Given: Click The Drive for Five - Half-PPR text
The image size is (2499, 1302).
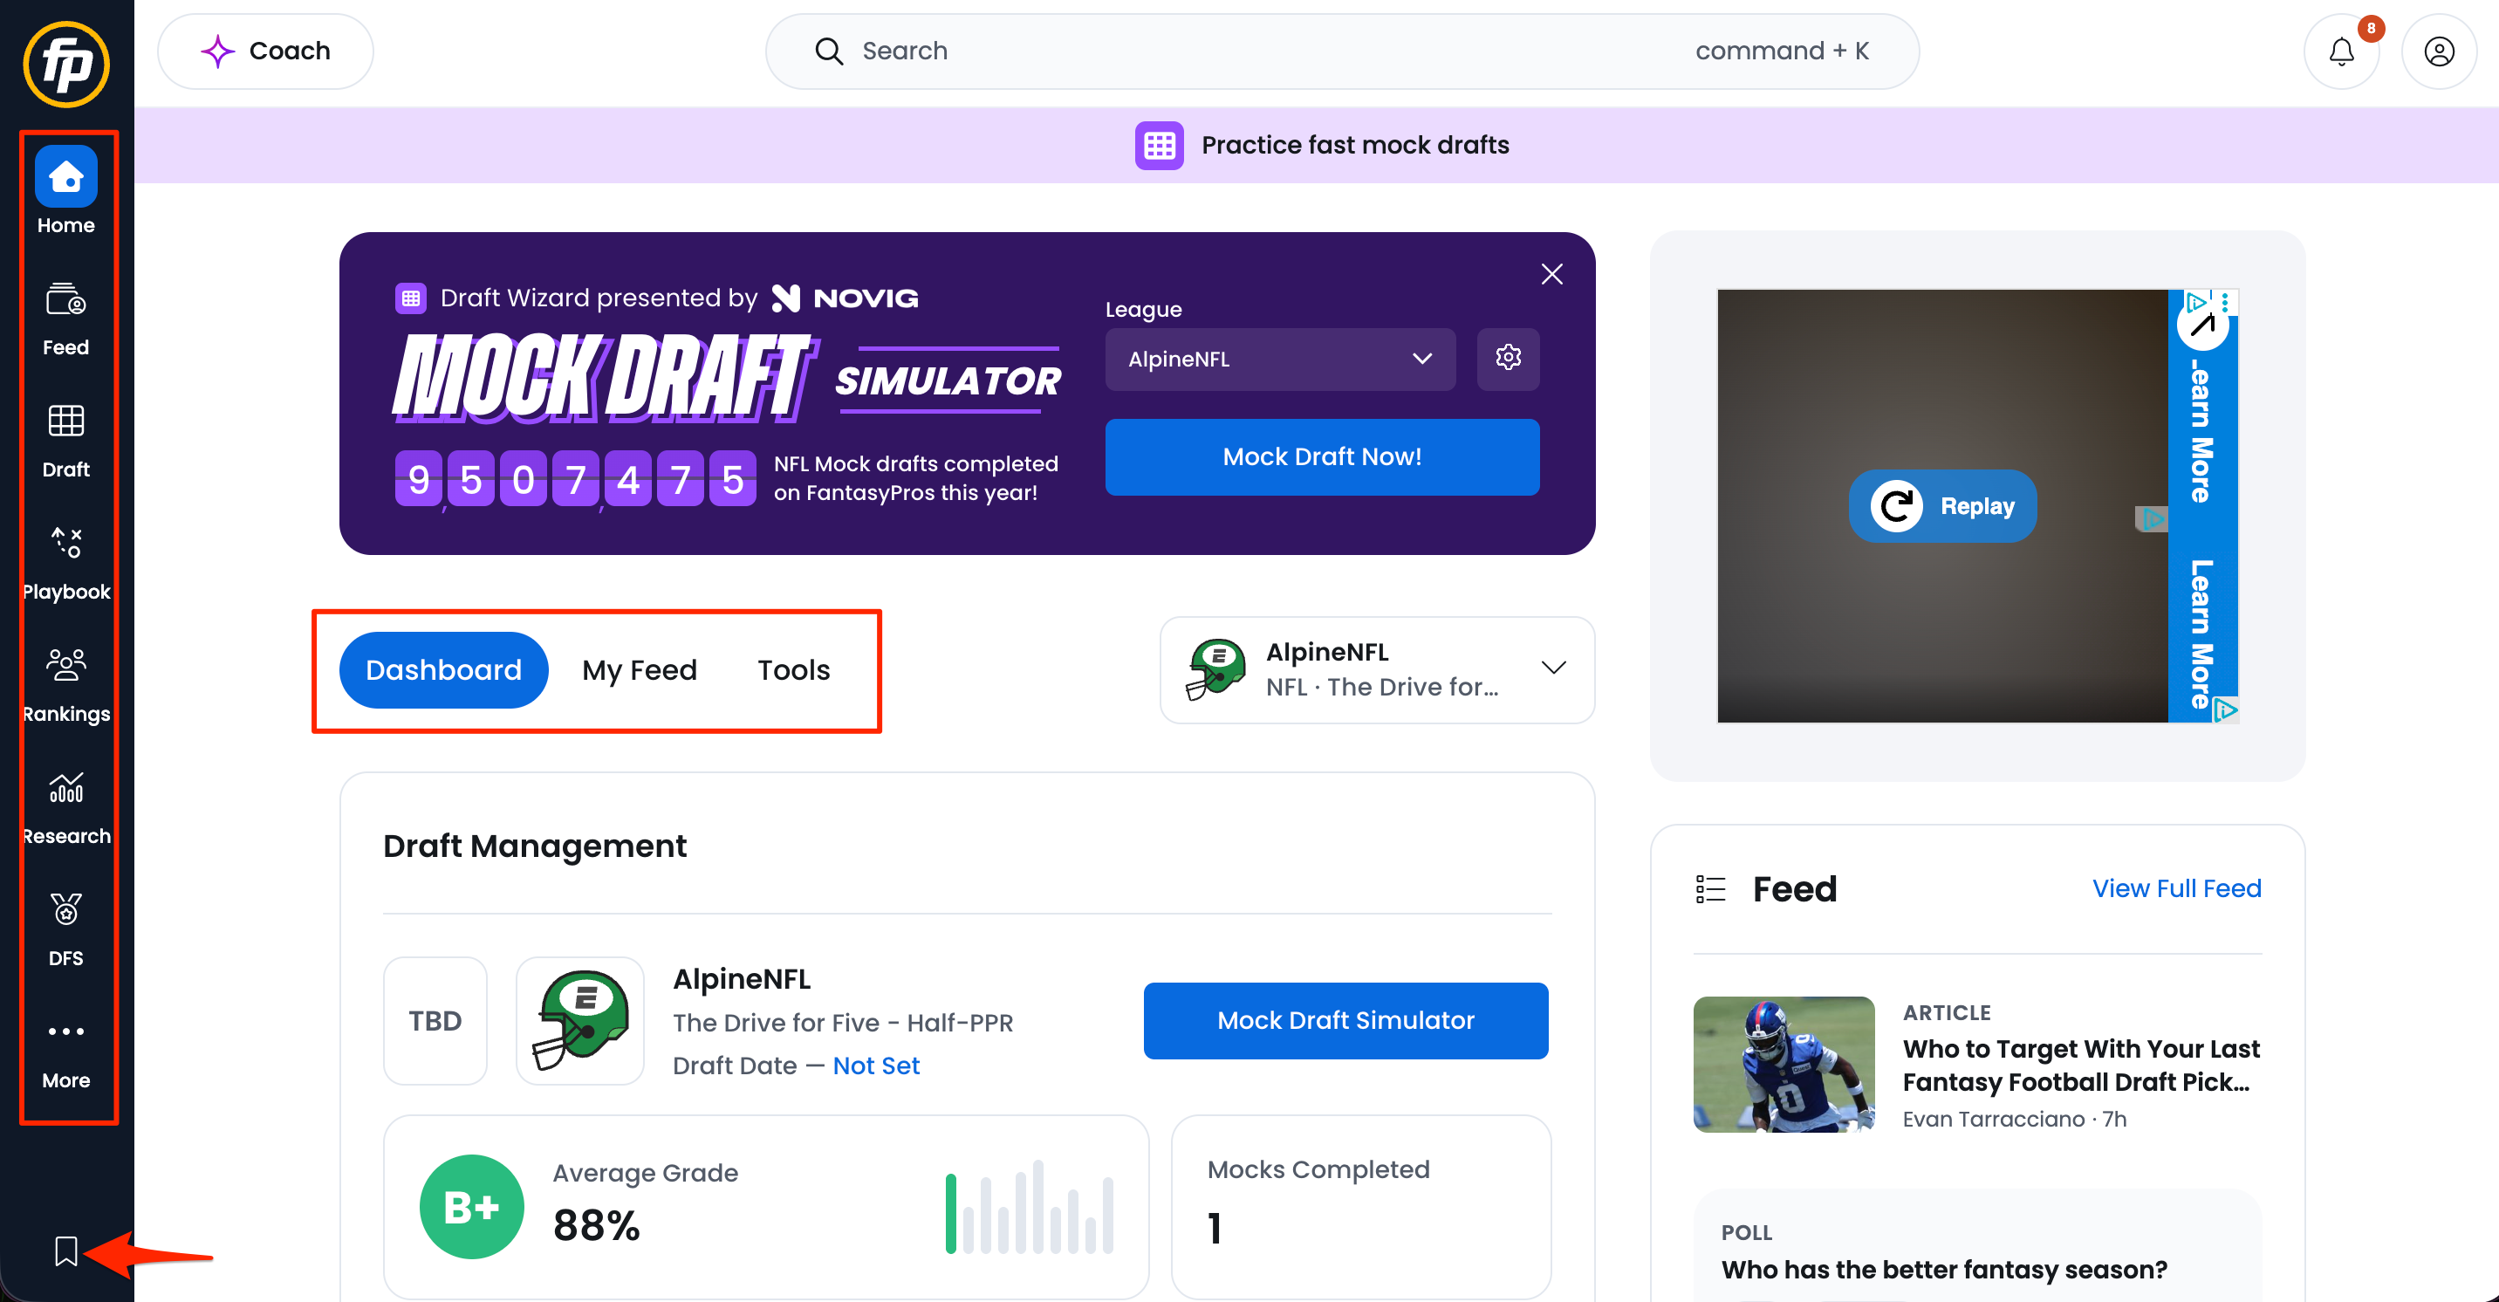Looking at the screenshot, I should pos(843,1023).
